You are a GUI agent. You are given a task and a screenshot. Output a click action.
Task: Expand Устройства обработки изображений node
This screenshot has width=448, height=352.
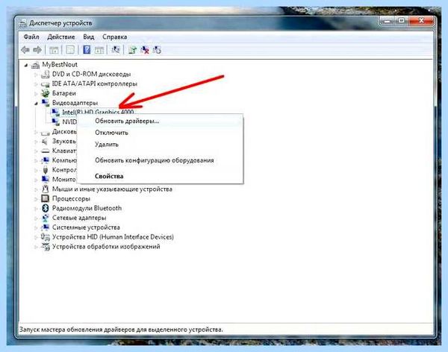point(36,247)
